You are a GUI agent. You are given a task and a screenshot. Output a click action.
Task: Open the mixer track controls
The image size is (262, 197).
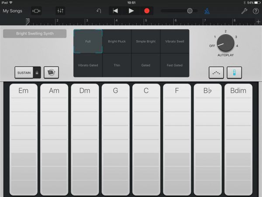[60, 11]
